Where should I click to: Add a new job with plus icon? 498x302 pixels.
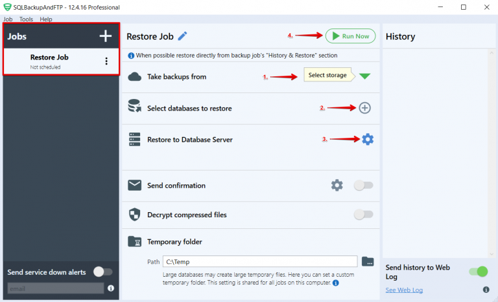click(x=105, y=36)
